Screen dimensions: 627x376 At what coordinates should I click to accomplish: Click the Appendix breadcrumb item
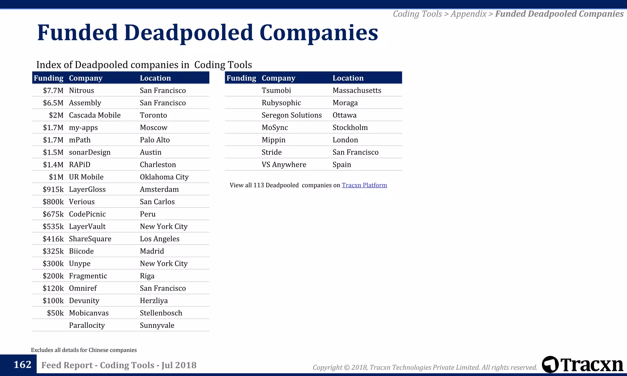(468, 14)
